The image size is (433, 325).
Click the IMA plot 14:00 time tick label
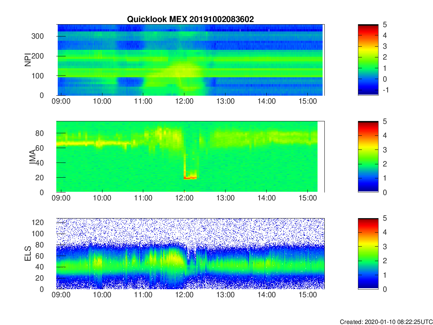pyautogui.click(x=266, y=198)
